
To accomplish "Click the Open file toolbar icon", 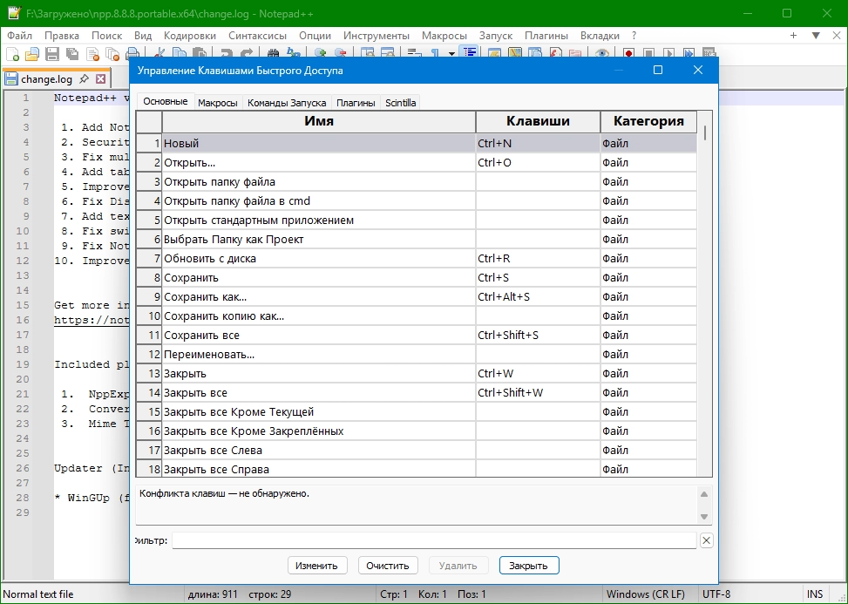I will pyautogui.click(x=32, y=54).
